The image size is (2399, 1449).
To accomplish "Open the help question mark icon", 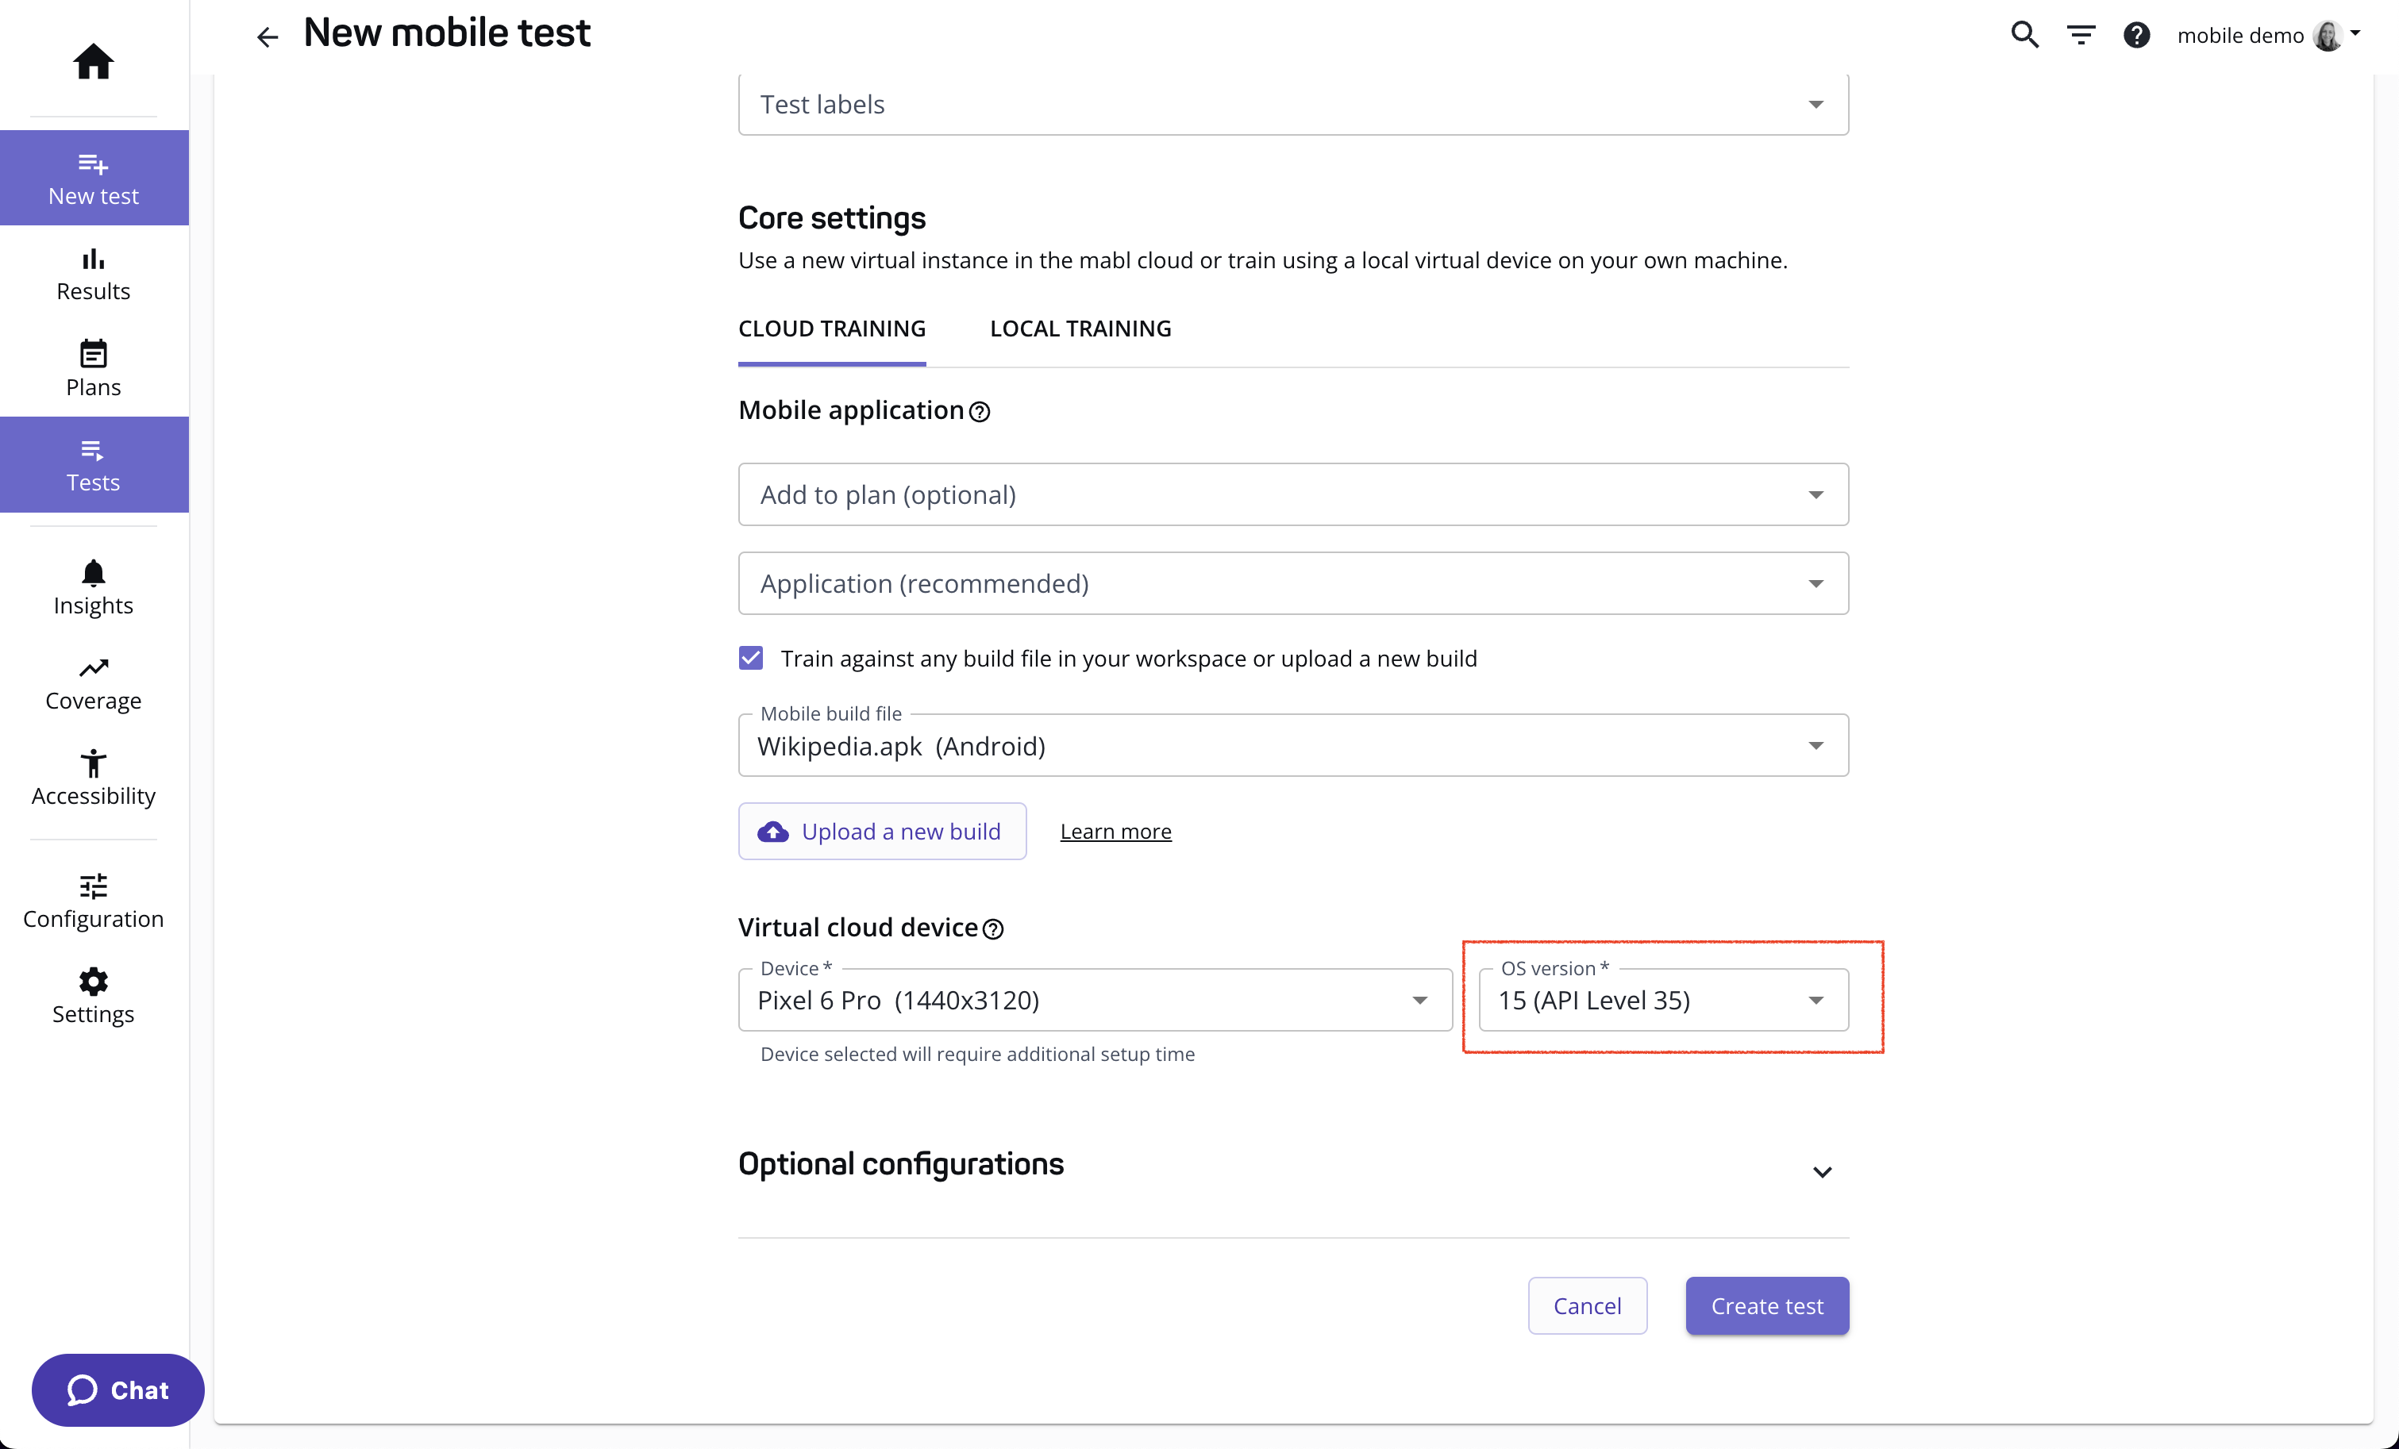I will (2136, 35).
